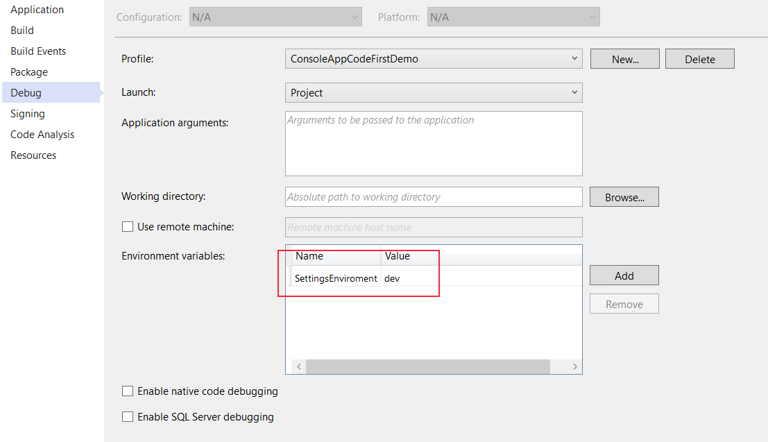Click the Application arguments input field
The width and height of the screenshot is (768, 442).
pos(434,143)
